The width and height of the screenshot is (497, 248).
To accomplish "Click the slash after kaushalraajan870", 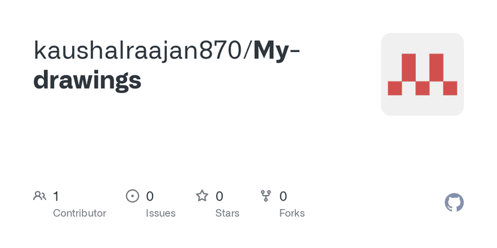I will [249, 51].
